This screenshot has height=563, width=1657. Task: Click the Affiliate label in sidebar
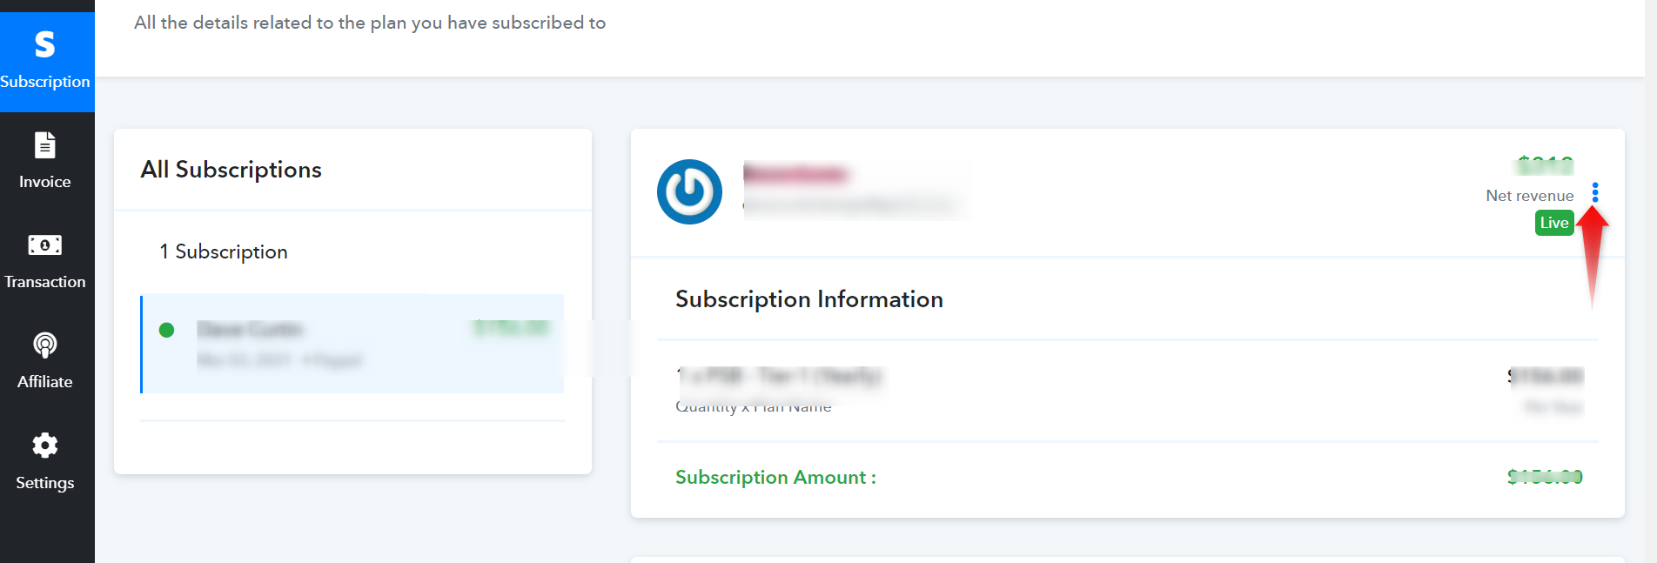pos(45,382)
